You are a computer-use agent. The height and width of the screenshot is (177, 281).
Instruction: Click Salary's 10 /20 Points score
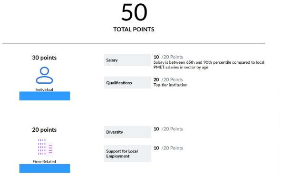(x=168, y=57)
